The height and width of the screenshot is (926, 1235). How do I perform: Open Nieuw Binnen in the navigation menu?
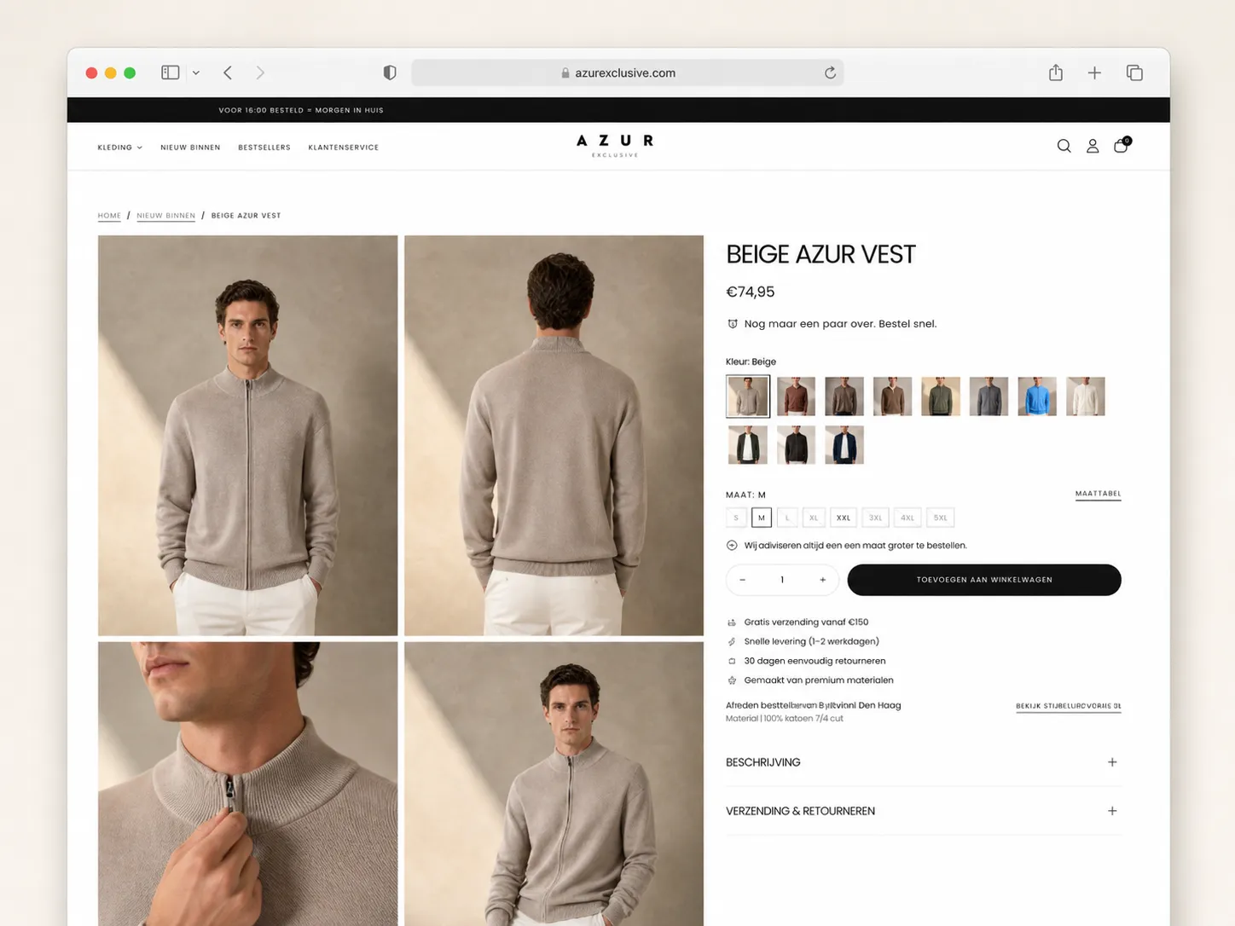190,148
